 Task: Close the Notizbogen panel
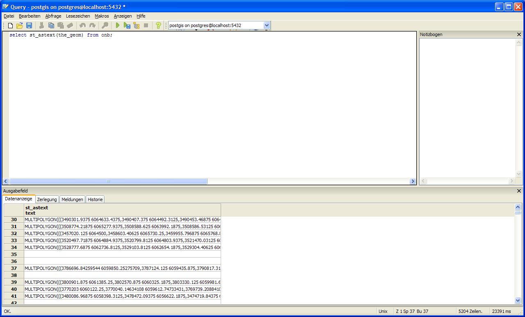(519, 34)
